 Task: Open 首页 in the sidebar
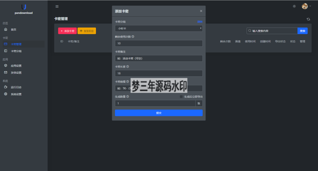pos(13,29)
